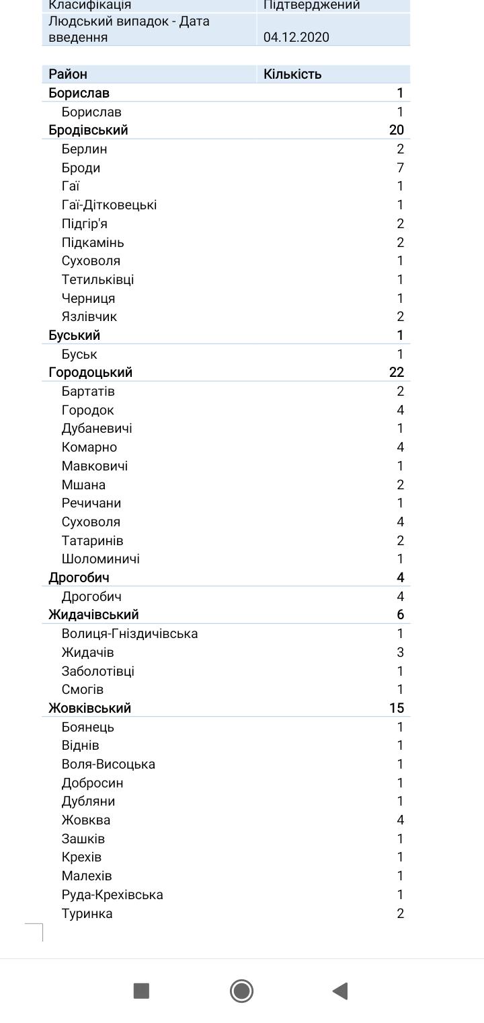The image size is (484, 1023).
Task: Tap the Гаї-Дітковецькі entry
Action: [109, 205]
